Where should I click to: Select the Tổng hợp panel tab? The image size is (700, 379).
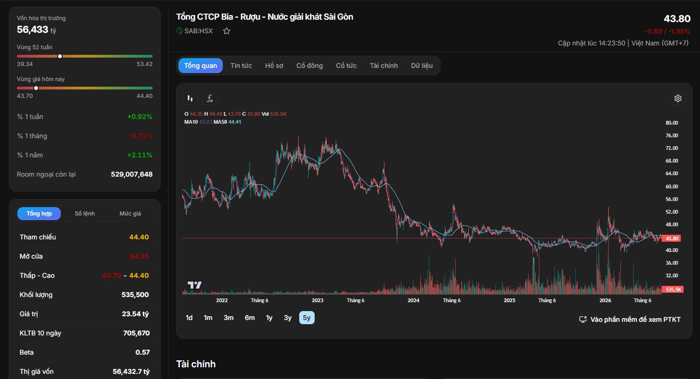(39, 214)
